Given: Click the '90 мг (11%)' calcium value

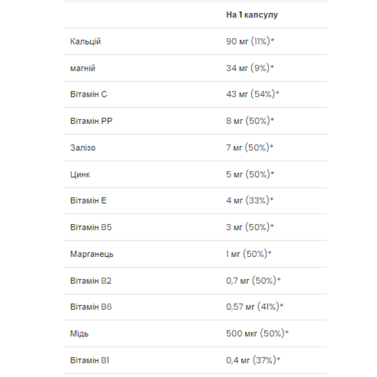Looking at the screenshot, I should (250, 41).
